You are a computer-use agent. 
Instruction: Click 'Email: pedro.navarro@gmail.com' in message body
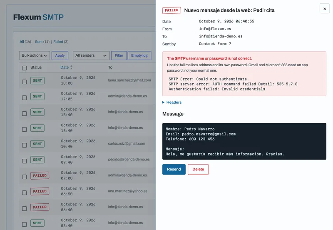(x=201, y=134)
